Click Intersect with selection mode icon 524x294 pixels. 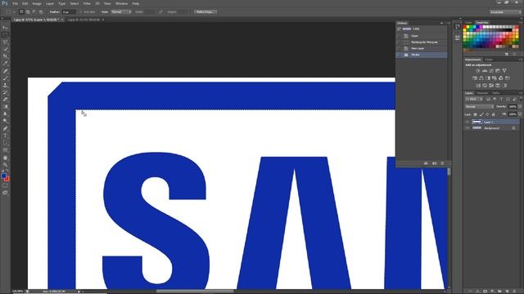click(41, 11)
